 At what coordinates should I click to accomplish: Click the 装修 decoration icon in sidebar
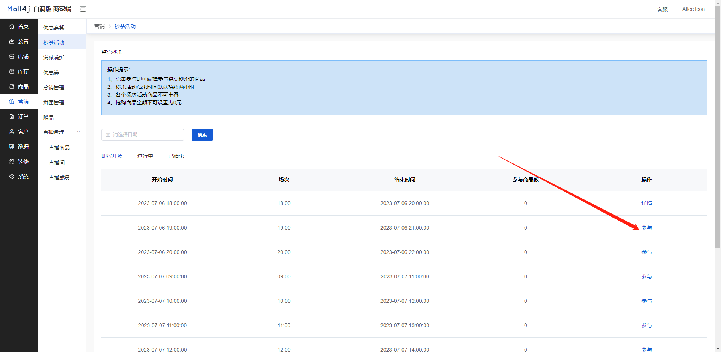click(12, 162)
